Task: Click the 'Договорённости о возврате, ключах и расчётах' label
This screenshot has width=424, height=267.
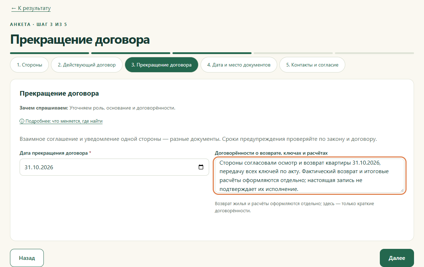Action: (271, 153)
